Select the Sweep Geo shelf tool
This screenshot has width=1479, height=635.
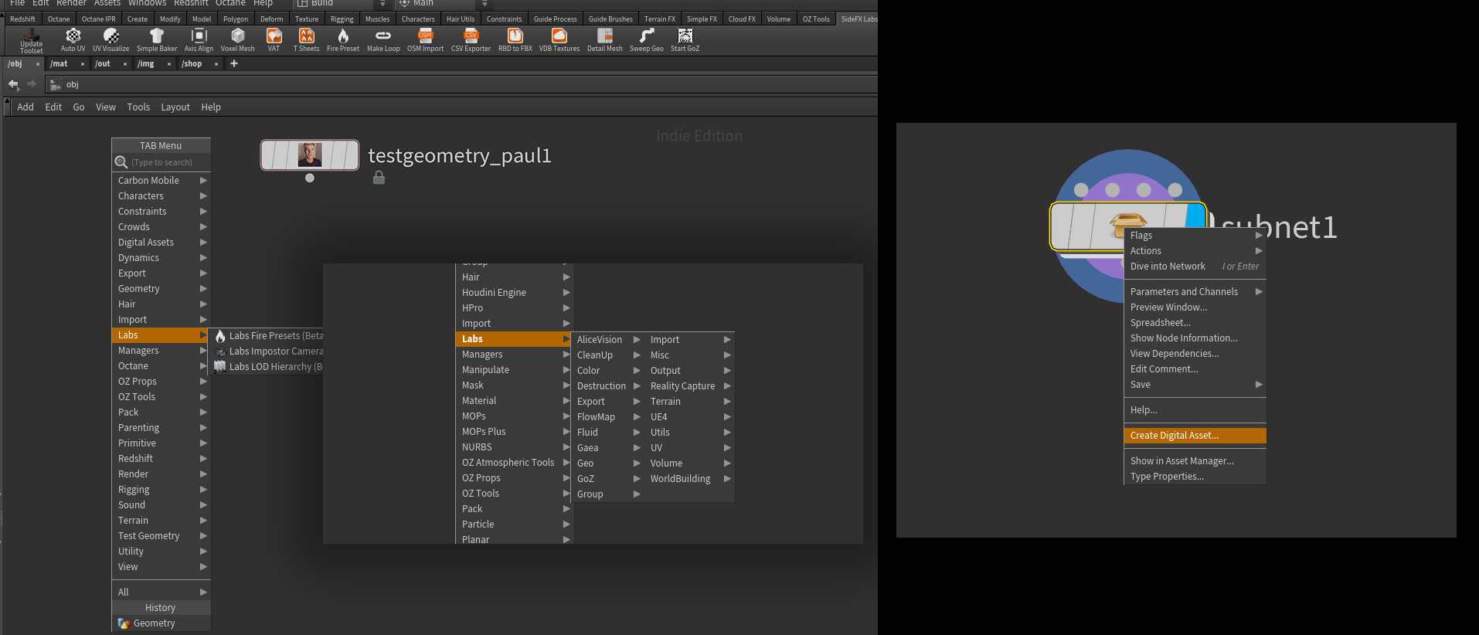(646, 40)
